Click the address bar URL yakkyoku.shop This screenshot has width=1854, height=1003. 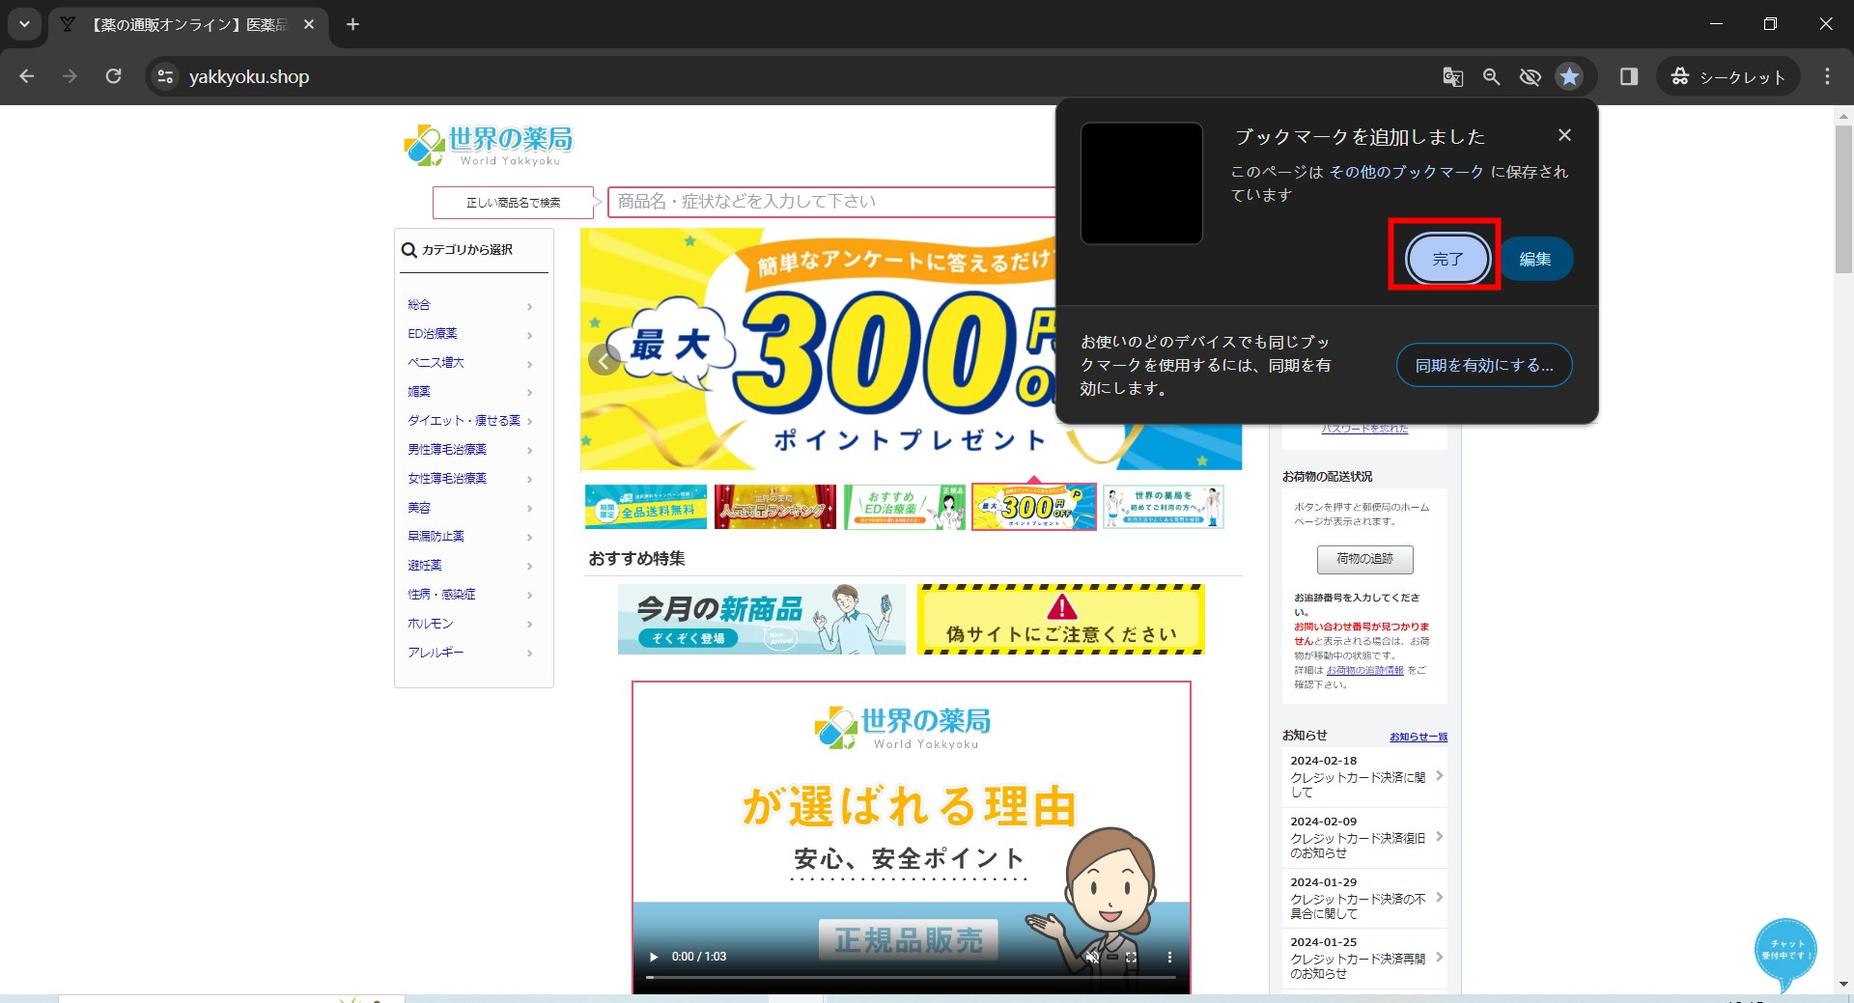249,76
